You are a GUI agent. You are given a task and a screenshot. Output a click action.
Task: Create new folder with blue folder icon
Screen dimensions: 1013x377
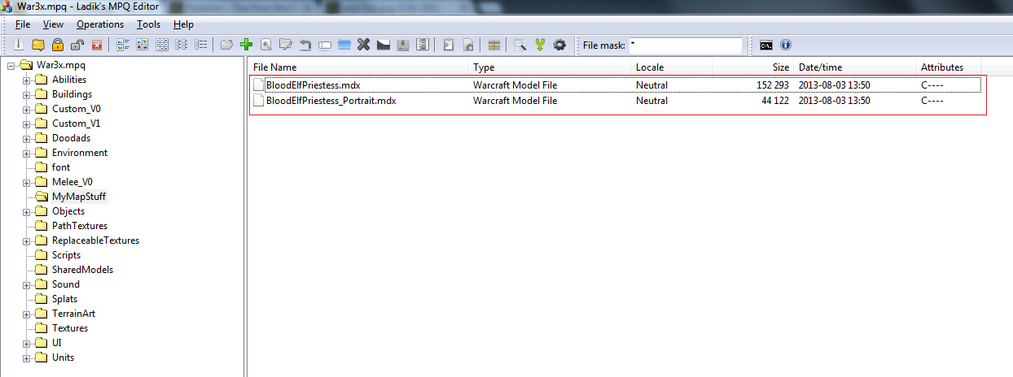344,45
